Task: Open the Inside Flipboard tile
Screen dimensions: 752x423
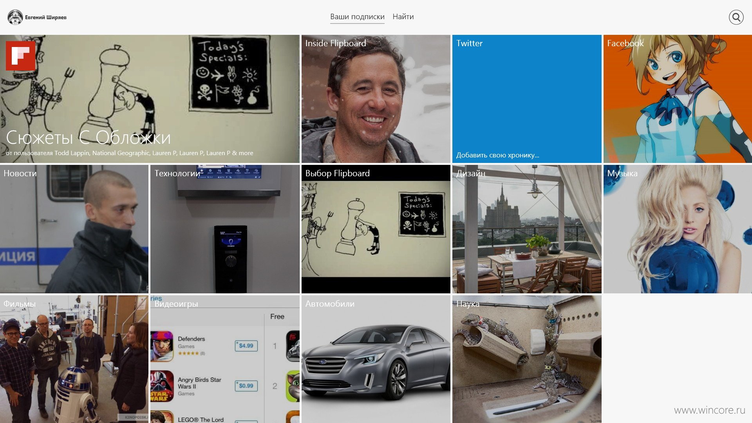Action: click(376, 99)
